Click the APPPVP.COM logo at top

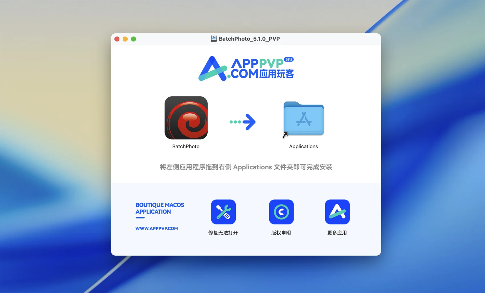pyautogui.click(x=246, y=69)
